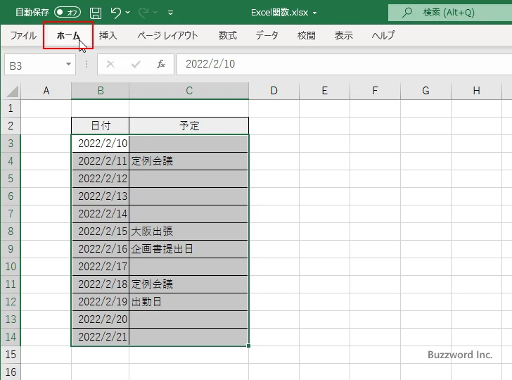Screen dimensions: 512x380
Task: Select row 16 header
Action: [11, 372]
